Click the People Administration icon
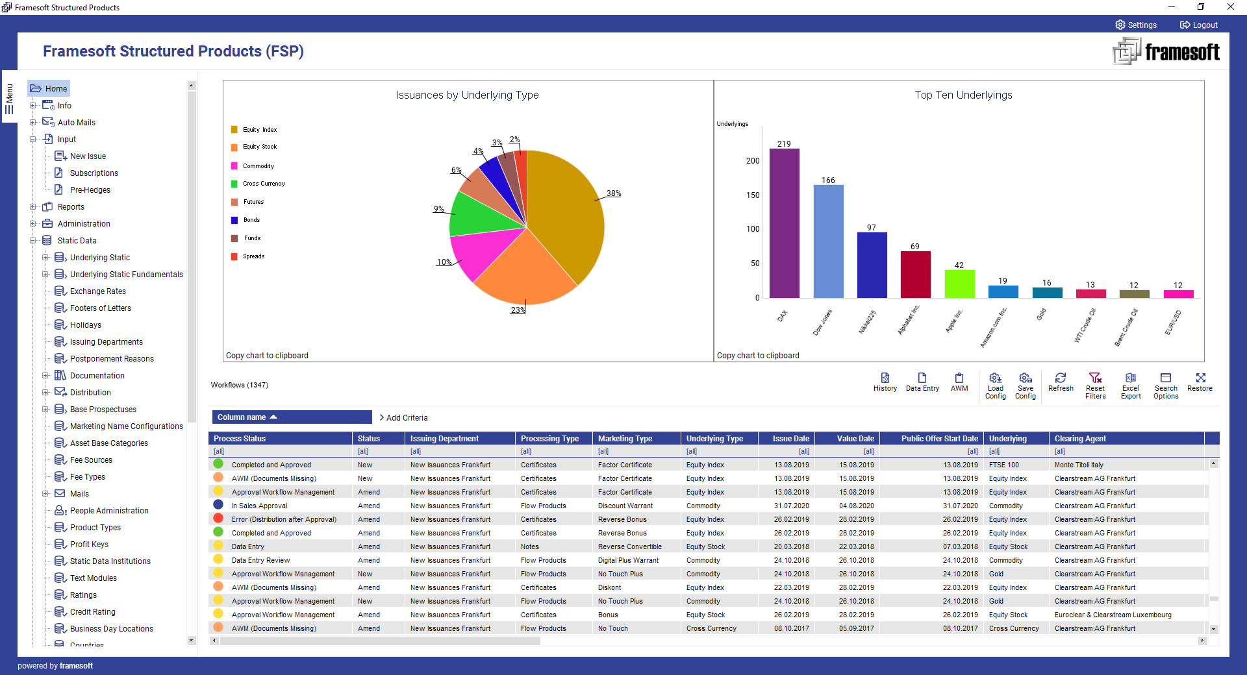The image size is (1247, 675). [60, 510]
